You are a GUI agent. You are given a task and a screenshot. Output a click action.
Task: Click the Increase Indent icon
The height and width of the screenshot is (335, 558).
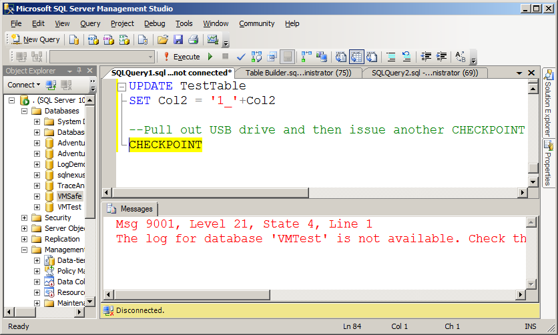click(x=441, y=57)
